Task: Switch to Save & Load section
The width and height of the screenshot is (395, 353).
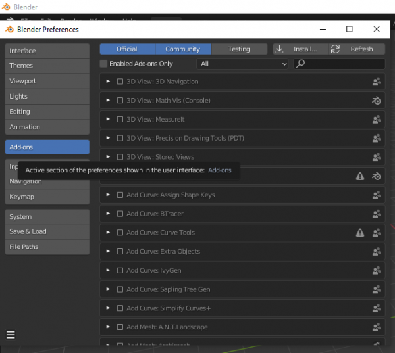Action: 47,231
